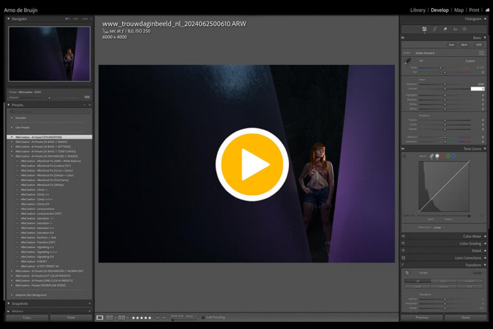
Task: Click the Navigator preview thumbnail
Action: pyautogui.click(x=49, y=54)
